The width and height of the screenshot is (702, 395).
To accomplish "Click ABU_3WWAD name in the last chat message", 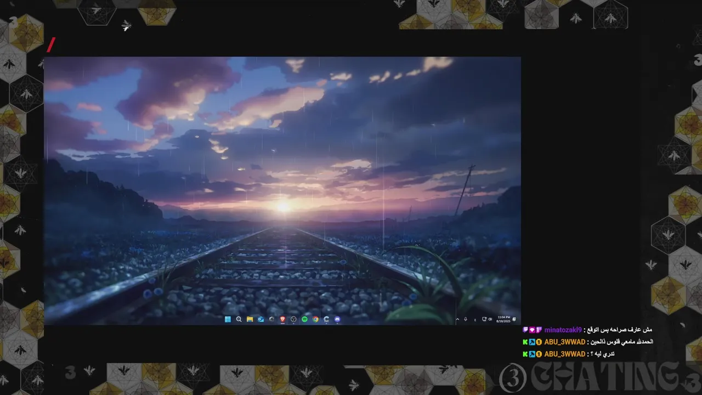I will pyautogui.click(x=564, y=354).
